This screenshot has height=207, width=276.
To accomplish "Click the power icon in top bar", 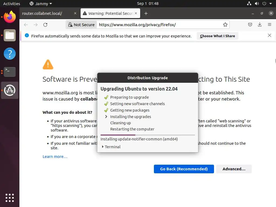I will click(x=264, y=4).
